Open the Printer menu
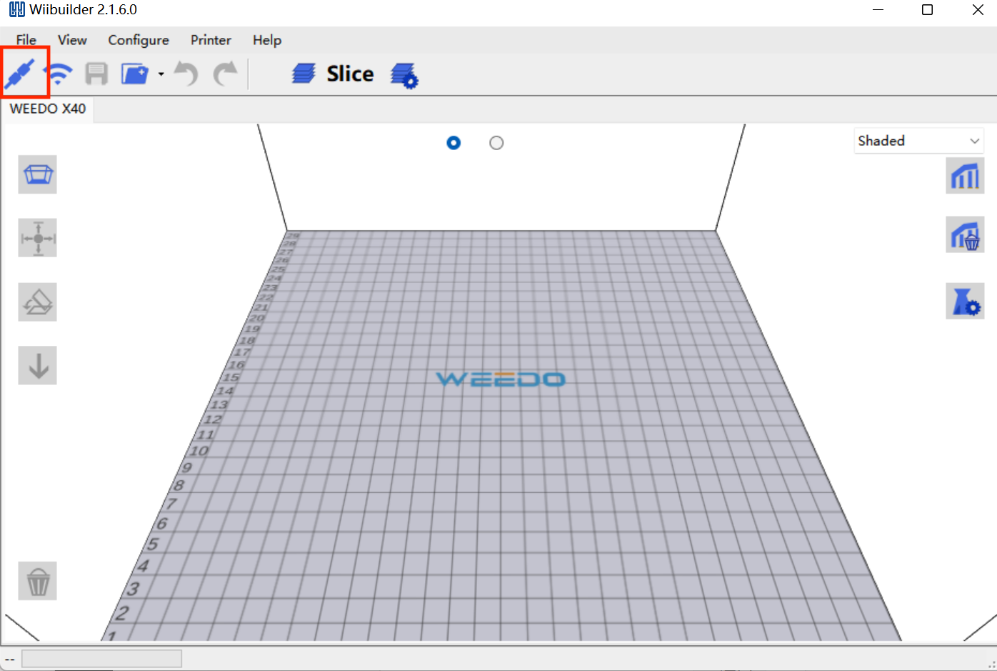 point(211,40)
